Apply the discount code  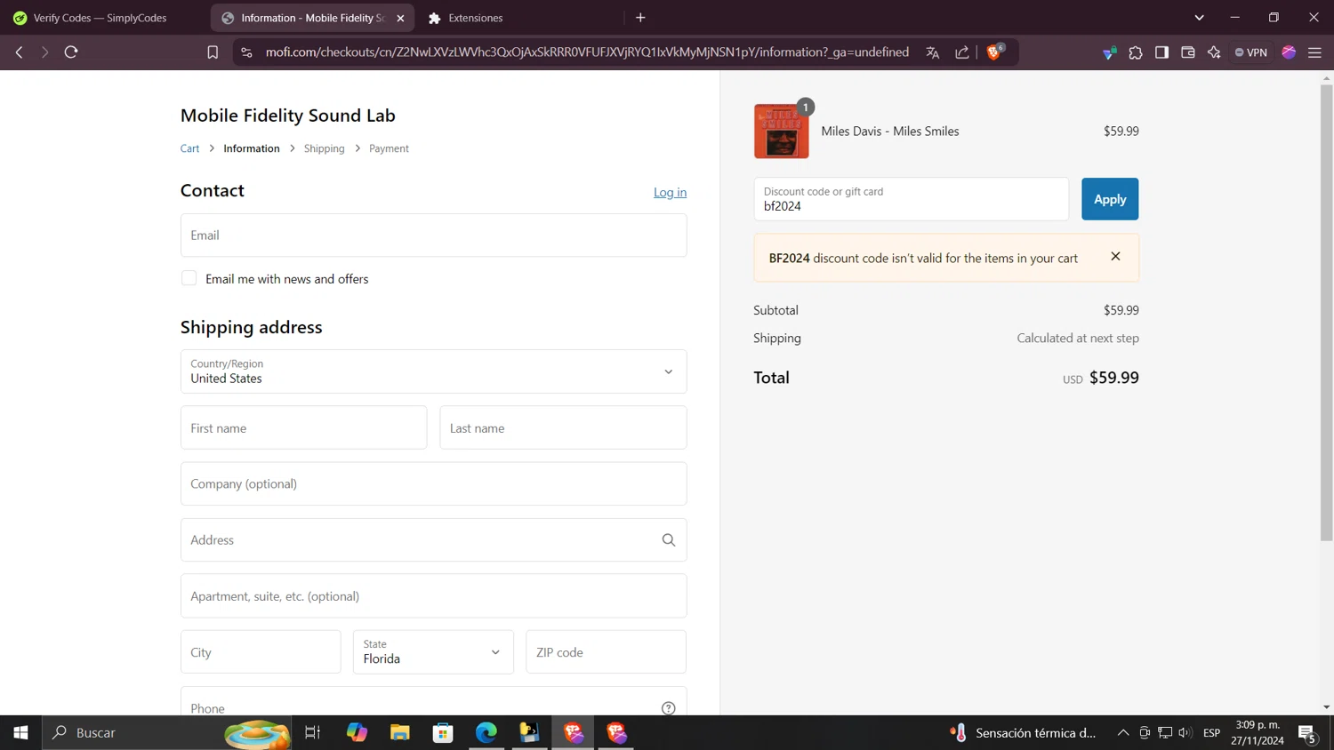coord(1110,199)
